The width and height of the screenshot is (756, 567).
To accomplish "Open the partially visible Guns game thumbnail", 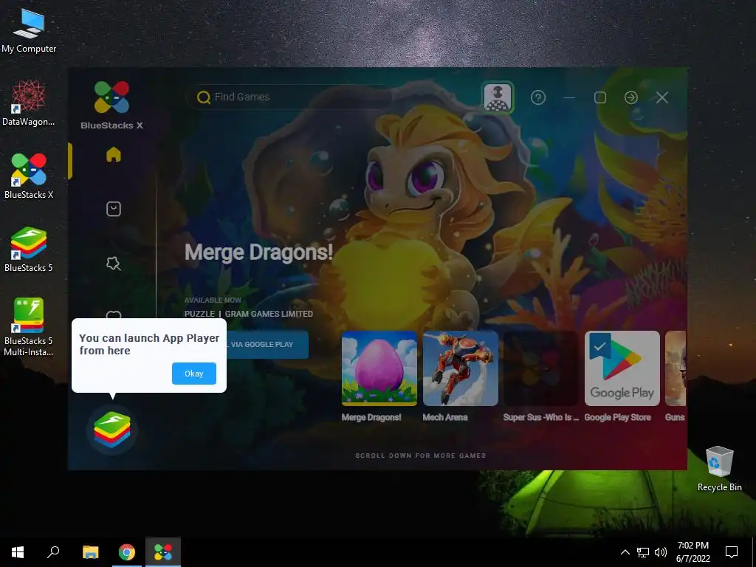I will (x=676, y=368).
